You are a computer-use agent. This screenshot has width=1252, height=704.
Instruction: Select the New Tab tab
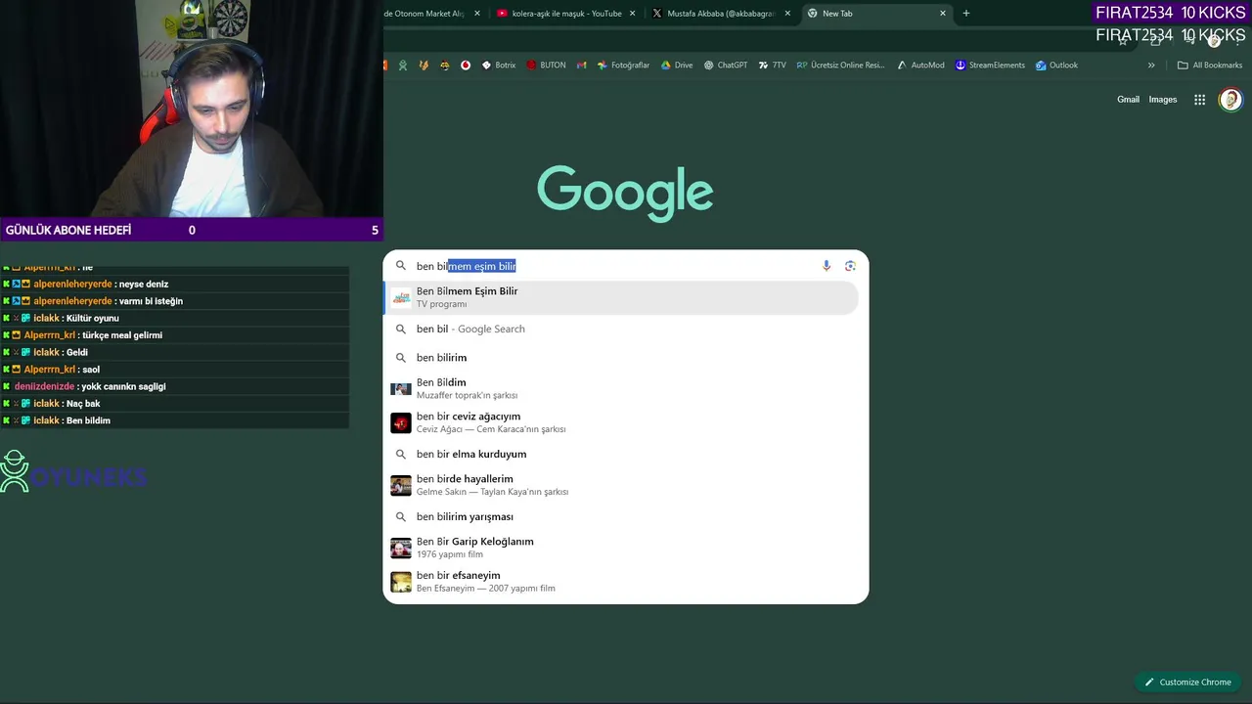pos(875,14)
